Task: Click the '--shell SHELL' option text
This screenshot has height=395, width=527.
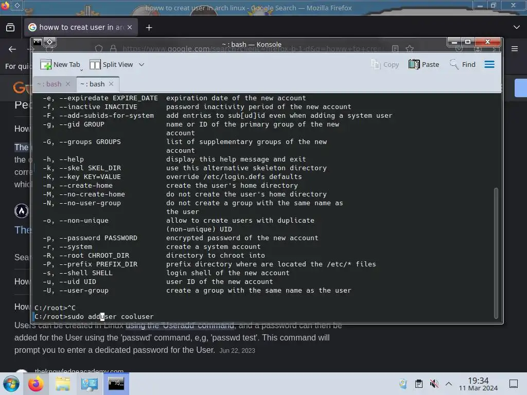Action: coord(86,273)
